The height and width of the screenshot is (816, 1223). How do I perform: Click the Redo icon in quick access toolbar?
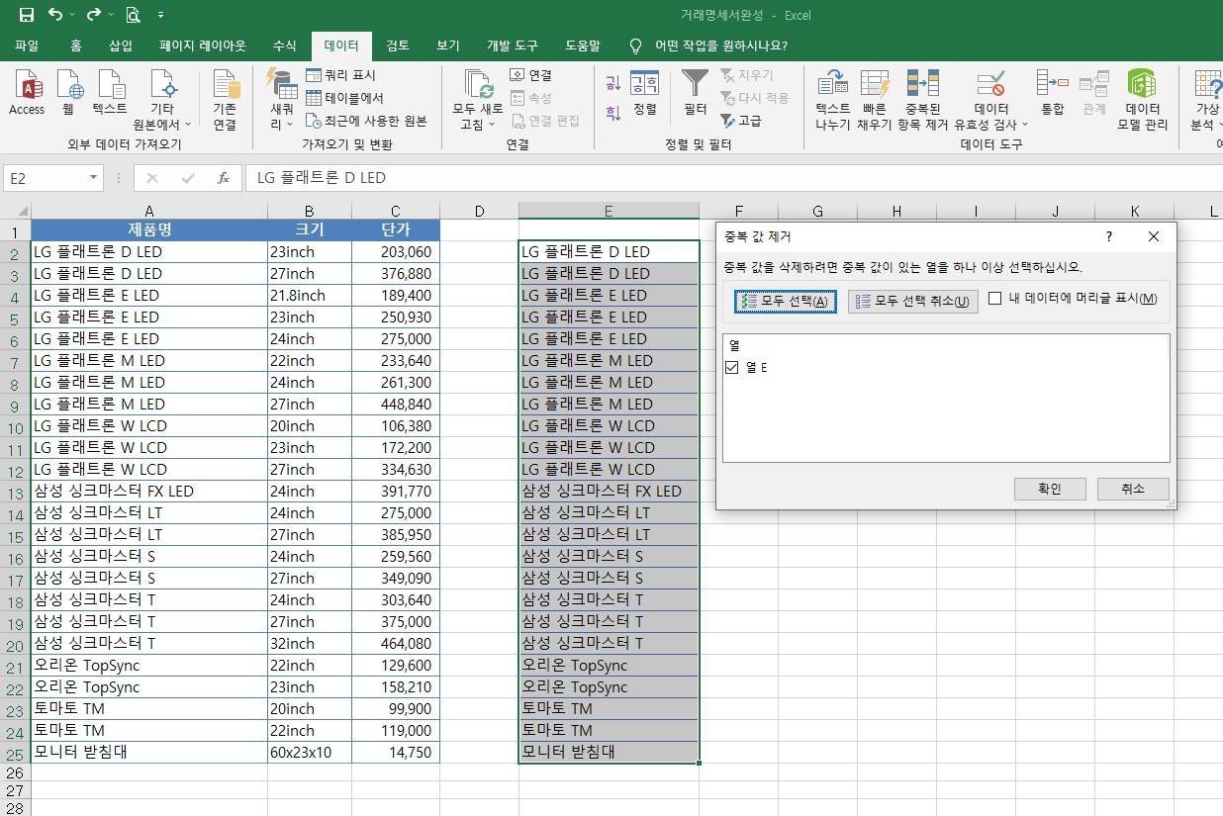93,15
